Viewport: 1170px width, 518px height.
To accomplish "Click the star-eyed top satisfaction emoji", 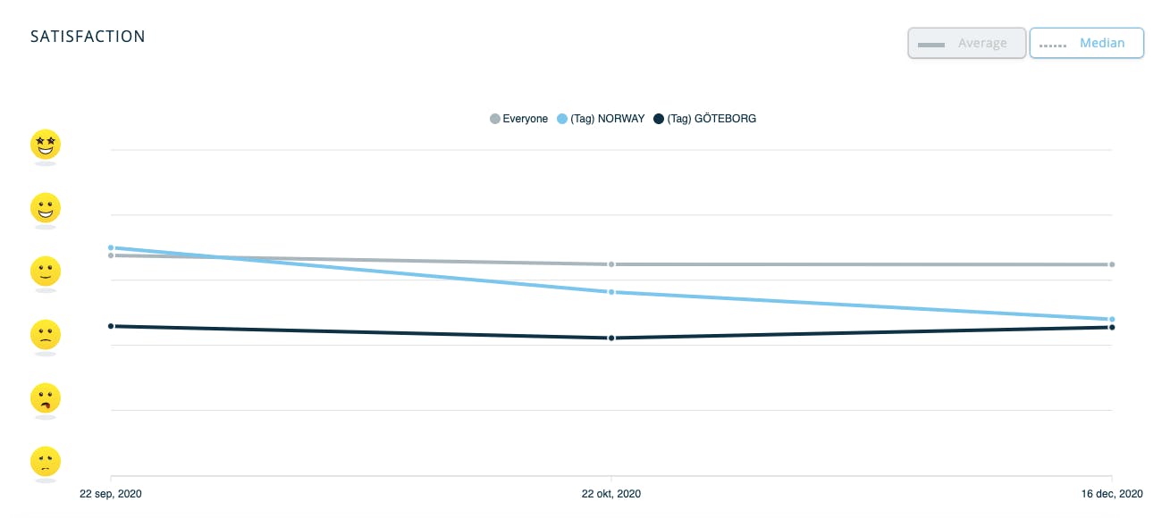I will coord(45,144).
